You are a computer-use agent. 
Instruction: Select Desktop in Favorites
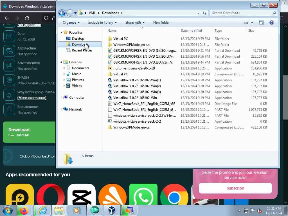click(78, 38)
